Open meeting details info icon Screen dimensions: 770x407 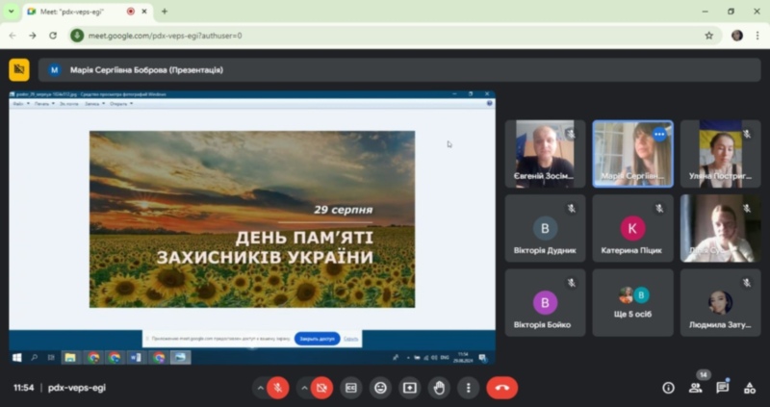[x=668, y=388]
